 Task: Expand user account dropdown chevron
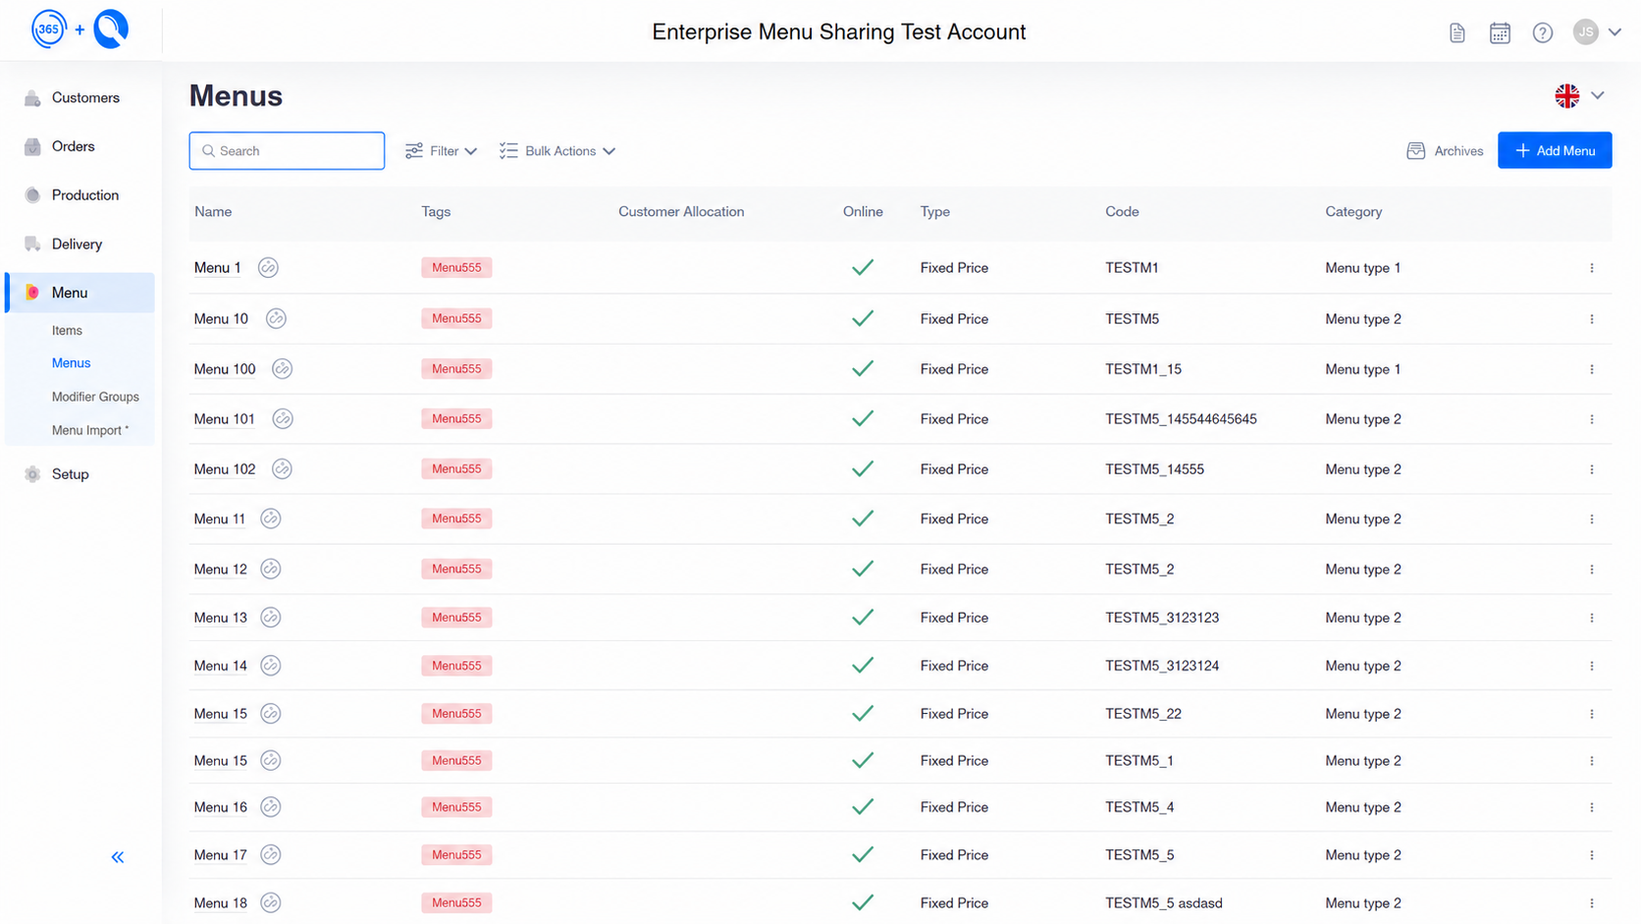point(1615,32)
